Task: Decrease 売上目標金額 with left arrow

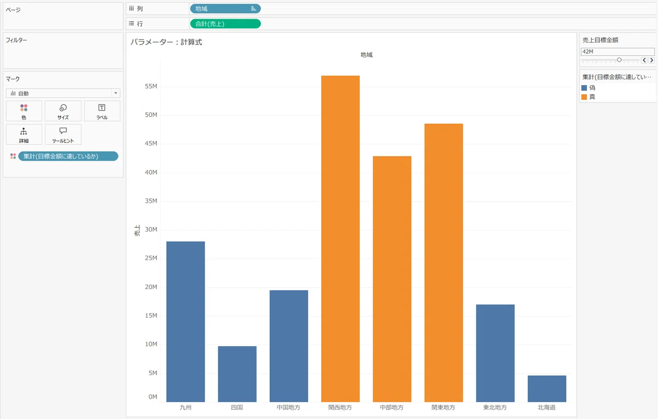Action: [x=644, y=60]
